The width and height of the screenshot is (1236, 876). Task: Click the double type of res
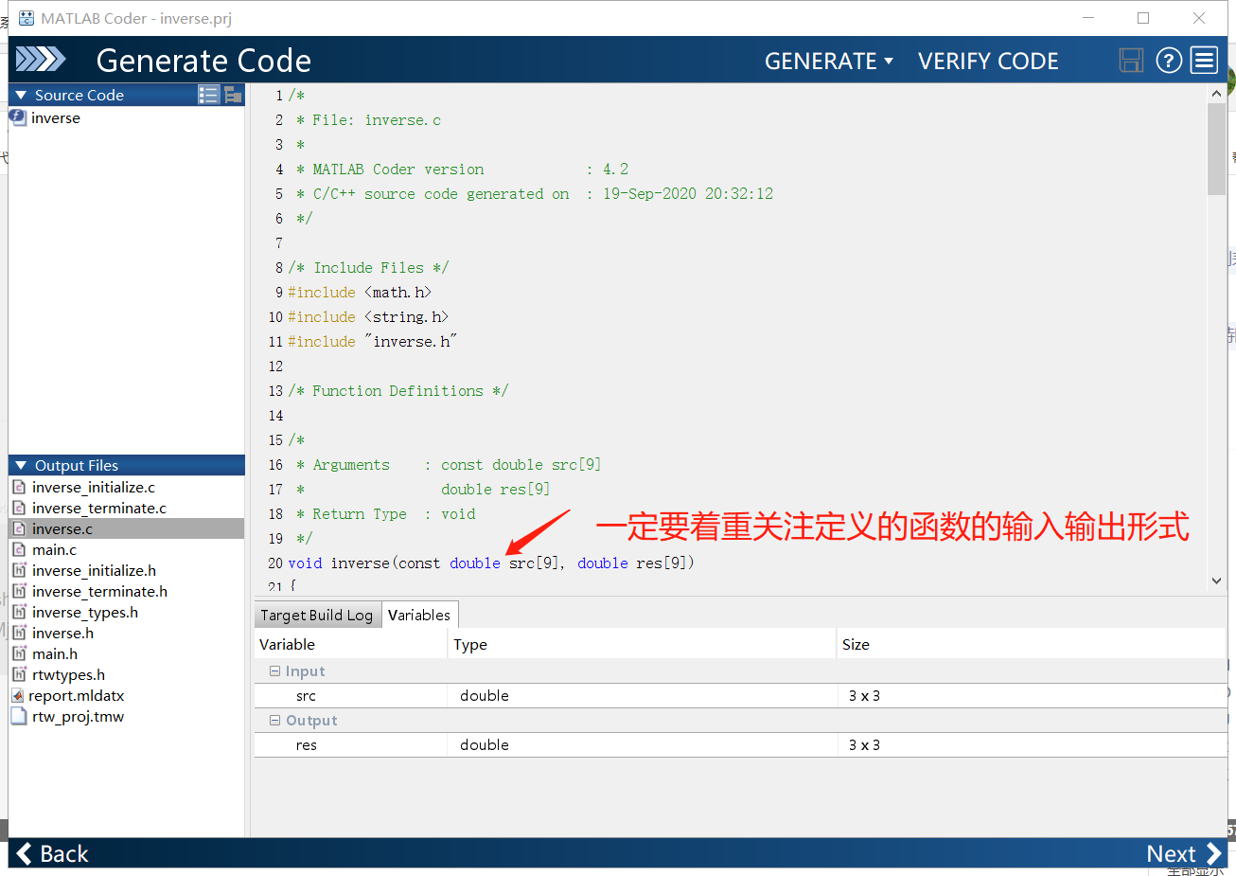point(485,744)
